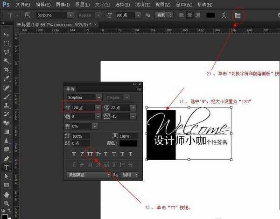Toggle Underline style in Character panel
This screenshot has height=219, width=280.
(x=122, y=154)
